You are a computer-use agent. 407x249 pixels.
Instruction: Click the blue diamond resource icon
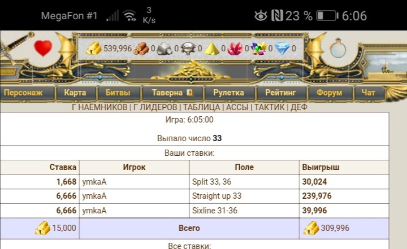(x=282, y=49)
